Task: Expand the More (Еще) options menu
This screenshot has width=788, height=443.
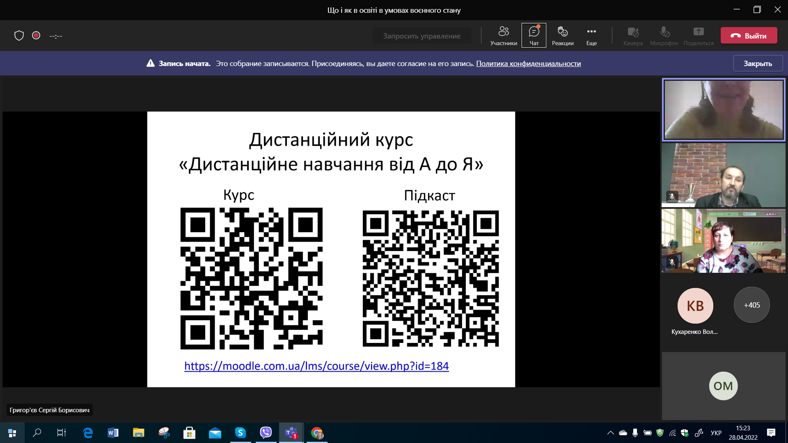Action: tap(591, 35)
